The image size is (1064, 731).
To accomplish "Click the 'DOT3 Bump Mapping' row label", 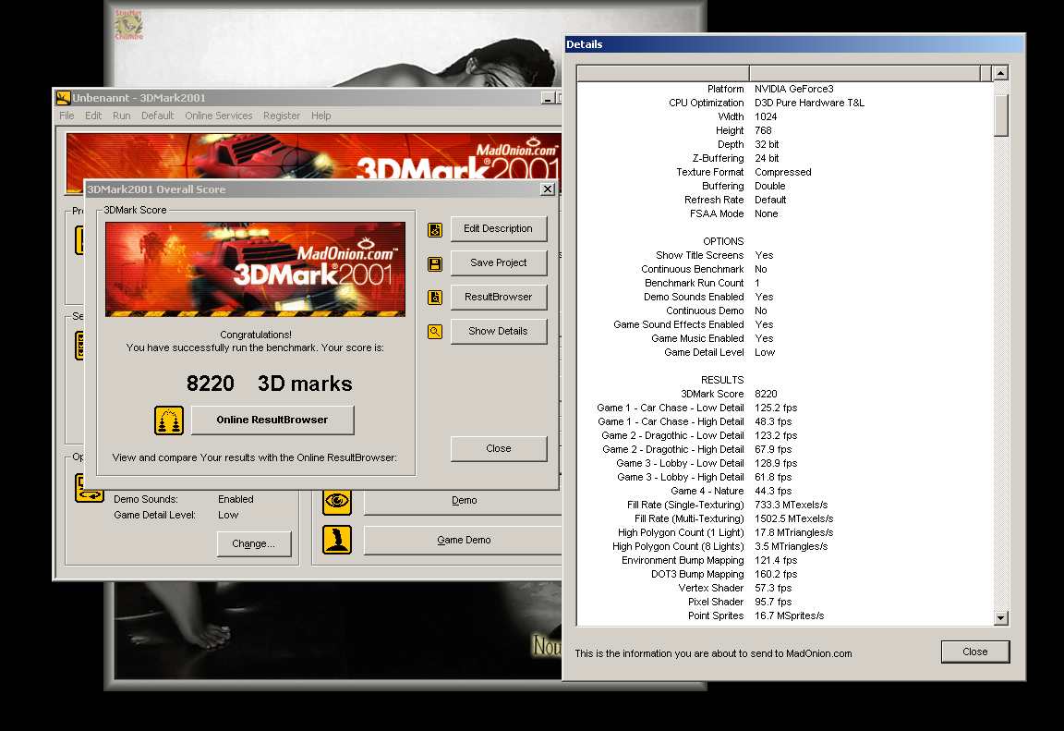I will click(x=697, y=574).
